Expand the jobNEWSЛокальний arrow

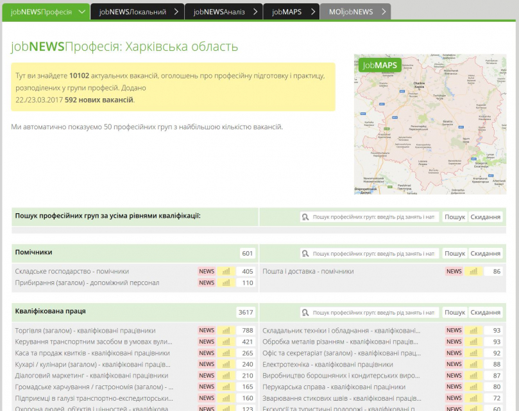(176, 12)
